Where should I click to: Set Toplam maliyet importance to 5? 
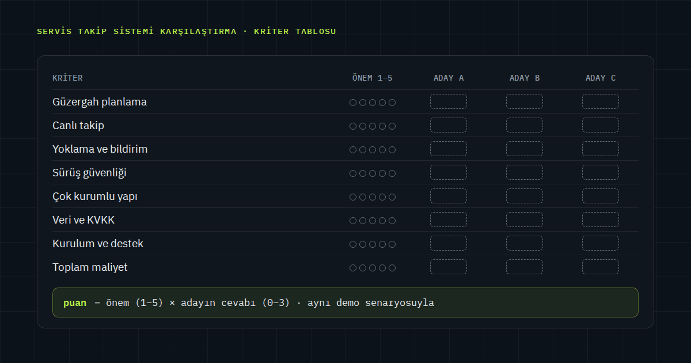pos(392,268)
